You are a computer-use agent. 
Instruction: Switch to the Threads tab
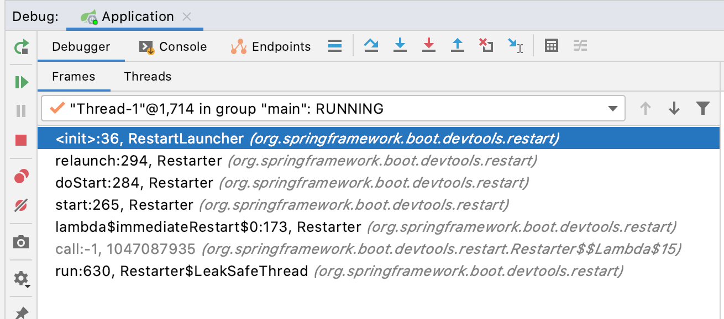pyautogui.click(x=148, y=77)
